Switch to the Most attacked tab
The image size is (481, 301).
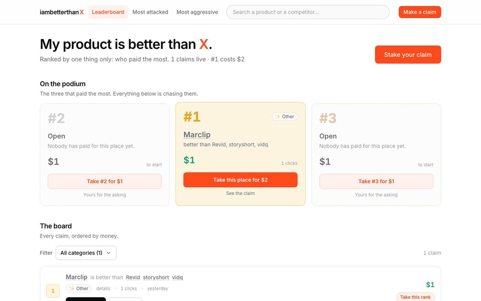150,12
